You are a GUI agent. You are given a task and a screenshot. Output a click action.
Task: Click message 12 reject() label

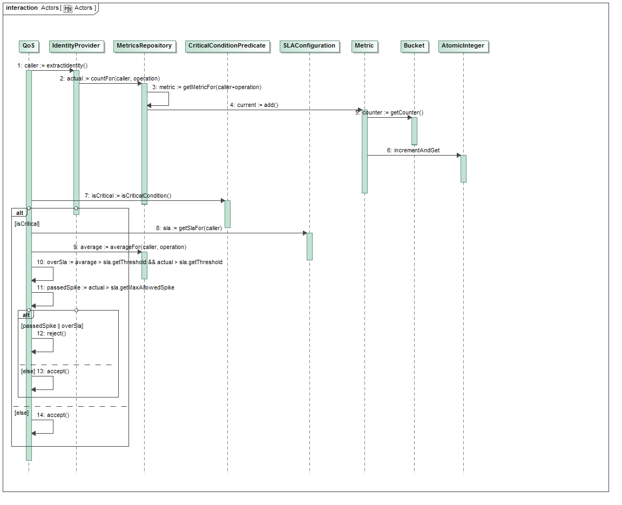52,333
